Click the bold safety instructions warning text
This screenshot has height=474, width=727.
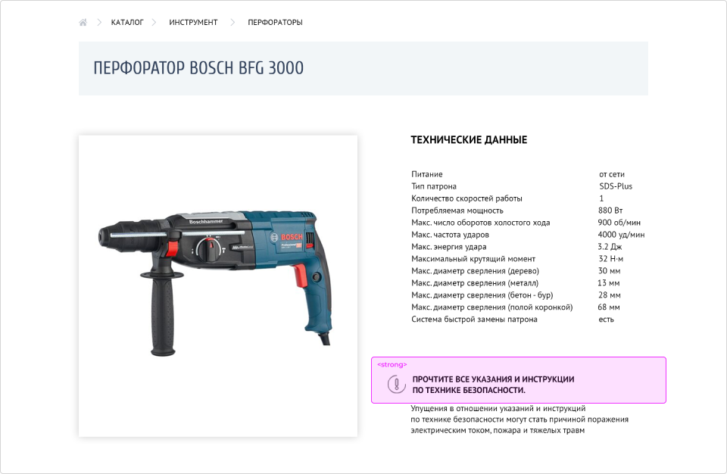coord(493,384)
